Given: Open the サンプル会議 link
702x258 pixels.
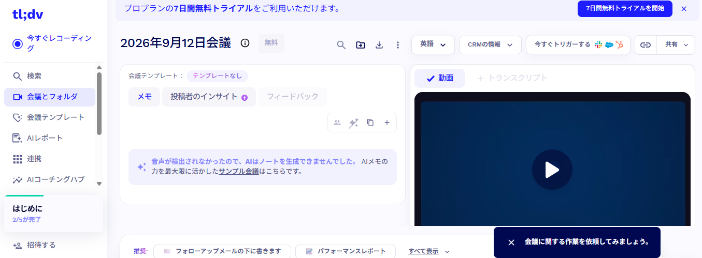Looking at the screenshot, I should pyautogui.click(x=239, y=171).
